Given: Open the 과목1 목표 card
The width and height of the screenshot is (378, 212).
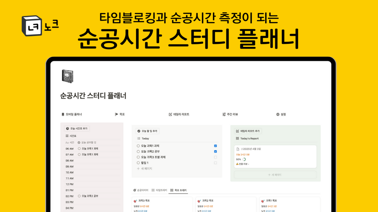Looking at the screenshot, I should [x=290, y=204].
